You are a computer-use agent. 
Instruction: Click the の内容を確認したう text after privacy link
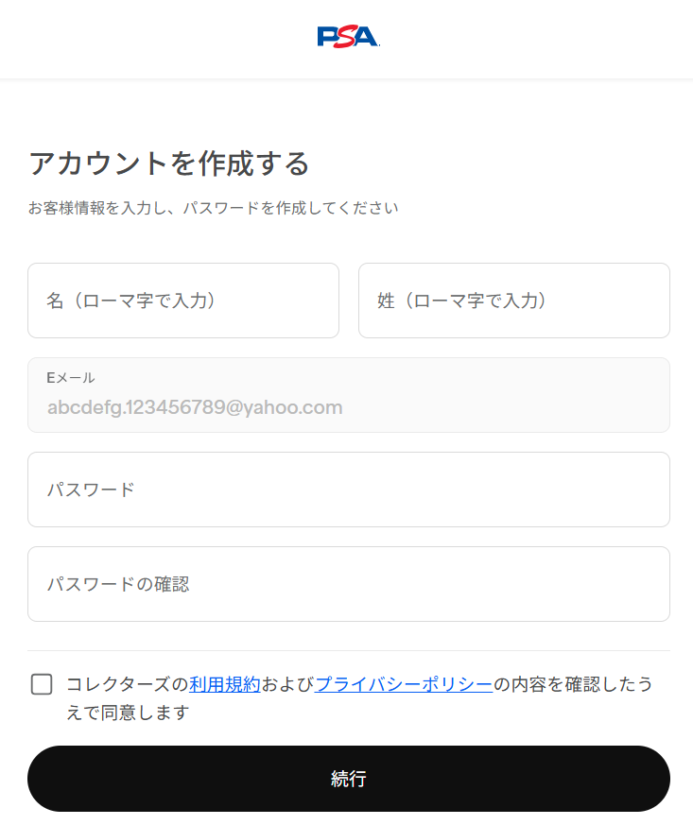coord(573,684)
